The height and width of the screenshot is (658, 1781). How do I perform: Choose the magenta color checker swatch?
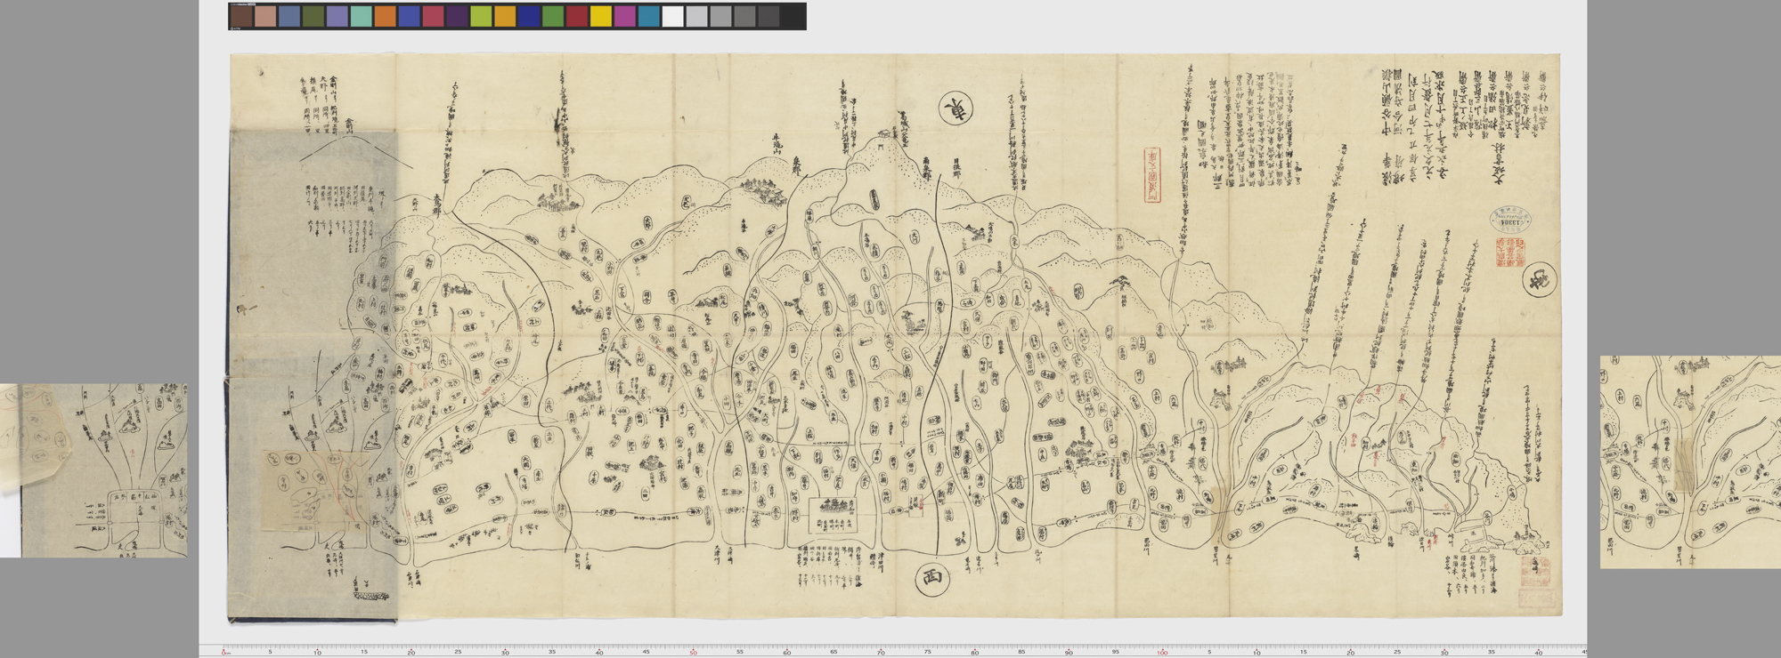tap(626, 16)
